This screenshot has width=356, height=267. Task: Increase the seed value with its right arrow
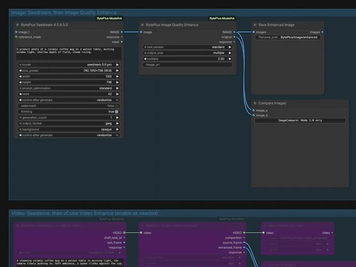[x=117, y=94]
